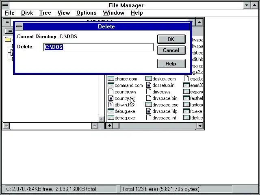Open File Manager control menu box

tap(5, 5)
